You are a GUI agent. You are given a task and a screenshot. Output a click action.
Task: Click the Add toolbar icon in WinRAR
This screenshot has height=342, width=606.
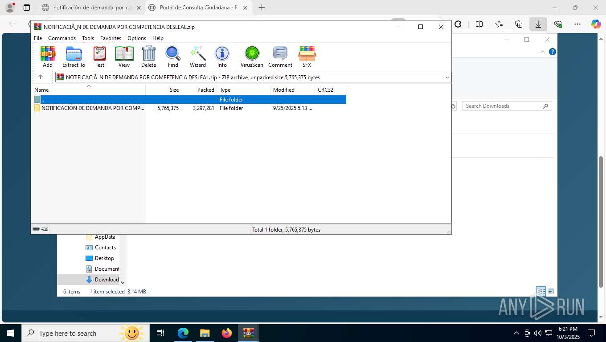click(x=48, y=57)
